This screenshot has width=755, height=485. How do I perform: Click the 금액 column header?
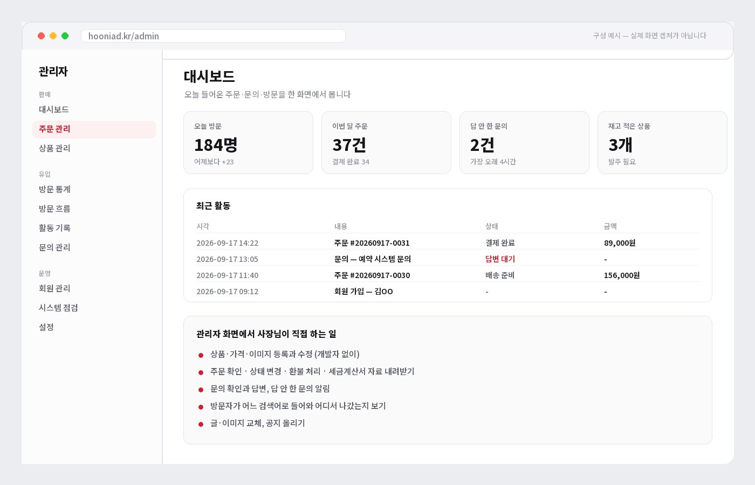point(610,226)
